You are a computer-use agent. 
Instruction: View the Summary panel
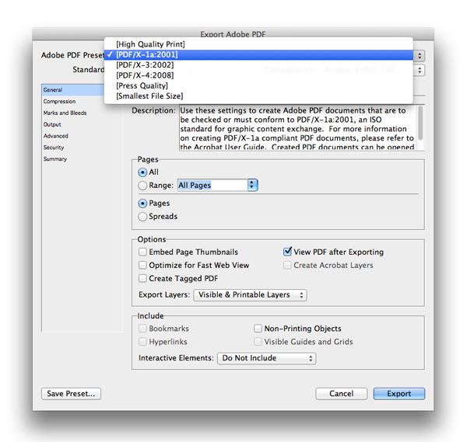click(x=82, y=159)
